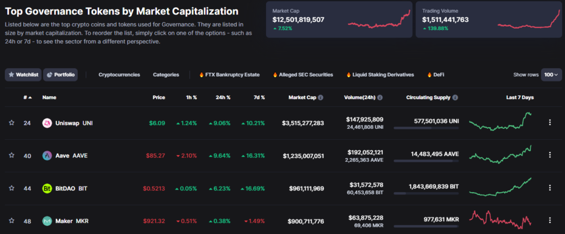Open the three-dot menu for BitDAO
The image size is (565, 234).
(550, 188)
